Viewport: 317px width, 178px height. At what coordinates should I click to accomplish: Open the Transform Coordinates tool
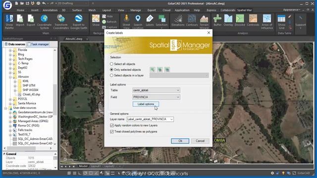click(61, 22)
